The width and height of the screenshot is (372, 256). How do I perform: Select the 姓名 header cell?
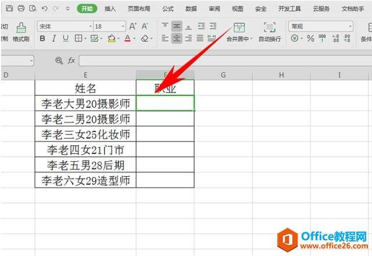point(85,88)
